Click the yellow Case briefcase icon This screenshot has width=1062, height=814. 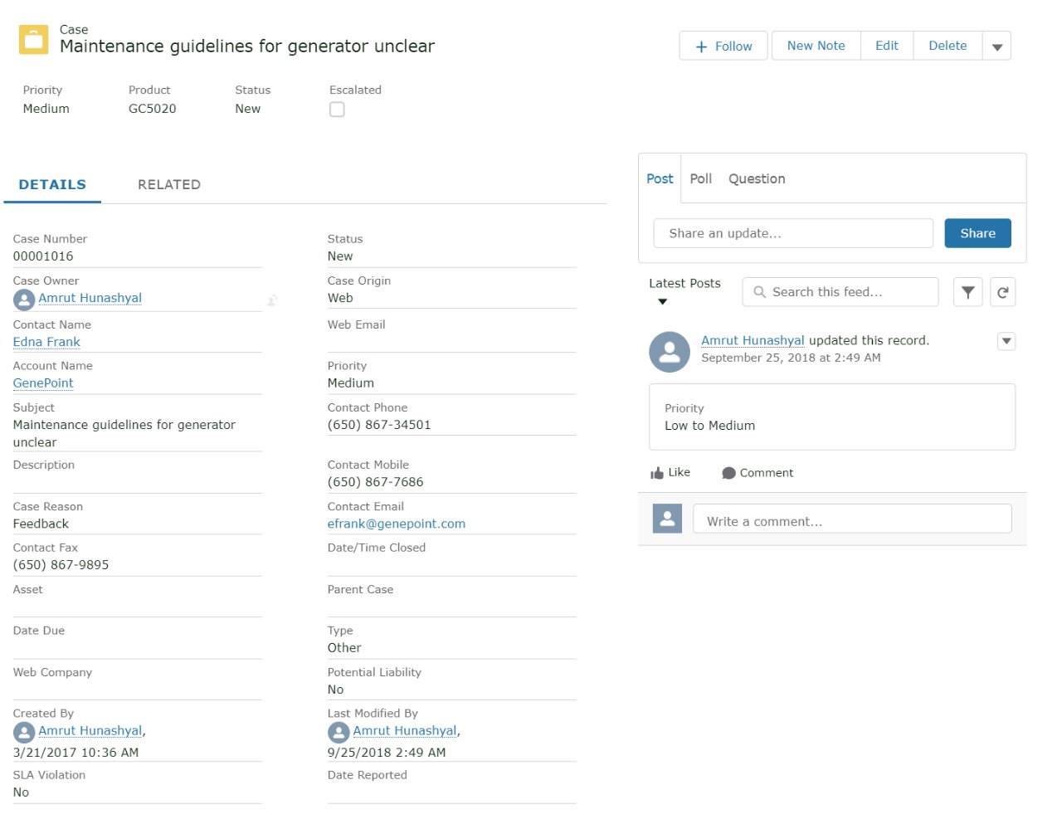34,39
